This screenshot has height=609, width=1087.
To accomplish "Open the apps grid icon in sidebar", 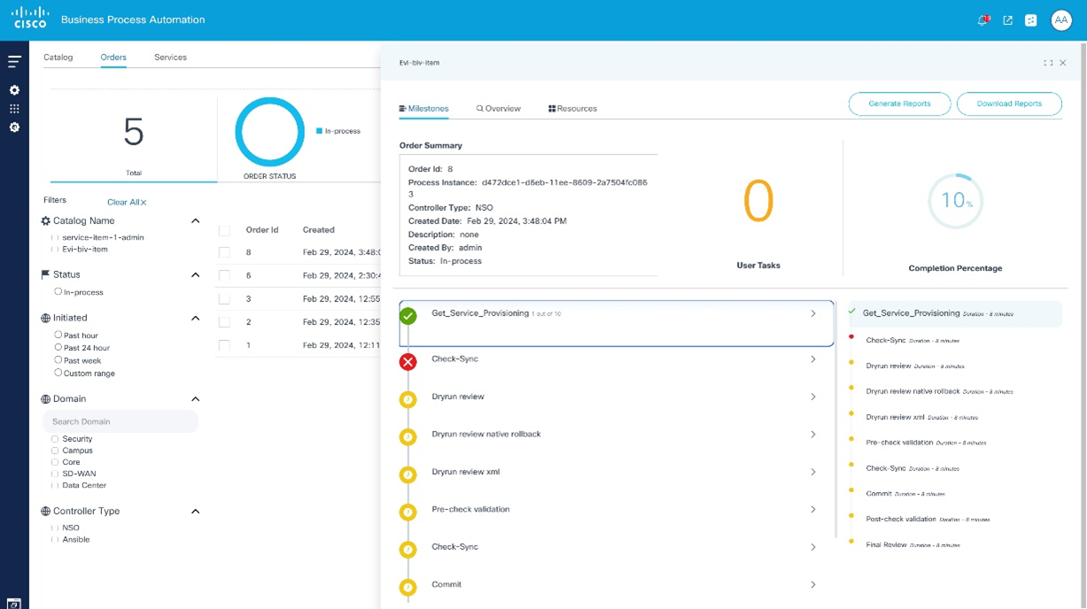I will pyautogui.click(x=14, y=109).
